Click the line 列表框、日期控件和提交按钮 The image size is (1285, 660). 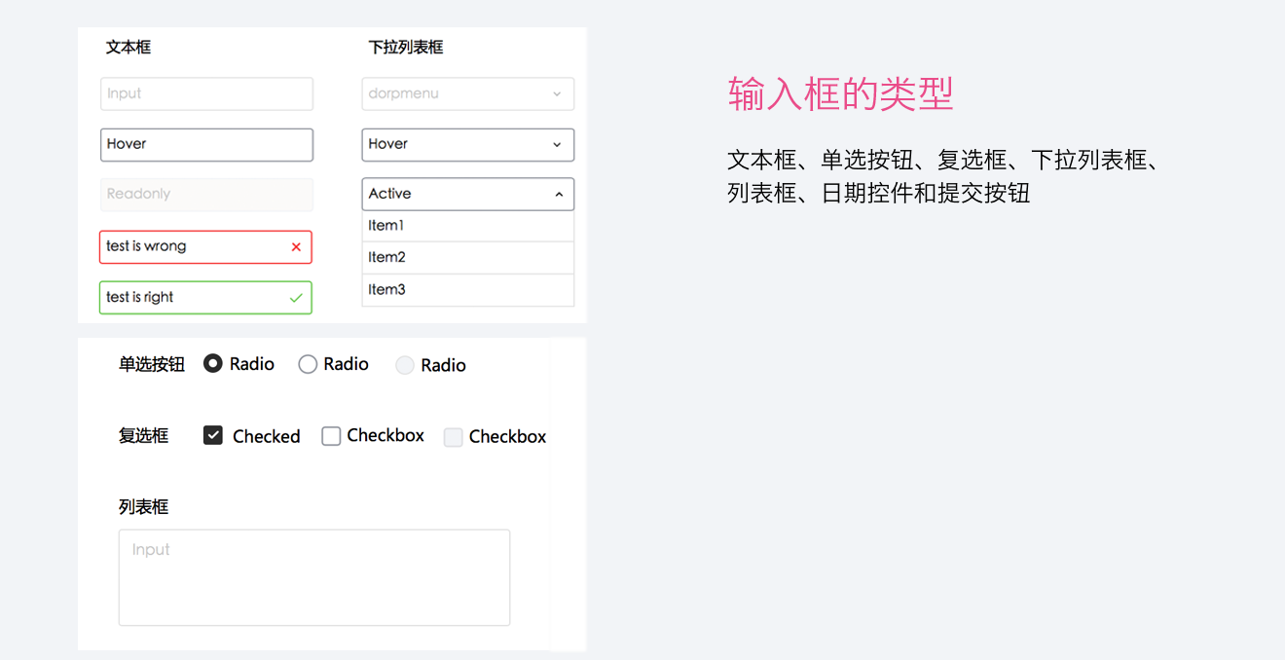pyautogui.click(x=879, y=193)
